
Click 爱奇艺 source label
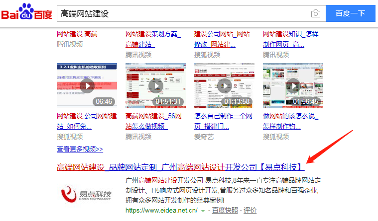coord(204,137)
